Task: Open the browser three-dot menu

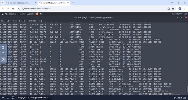Action: 185,9
